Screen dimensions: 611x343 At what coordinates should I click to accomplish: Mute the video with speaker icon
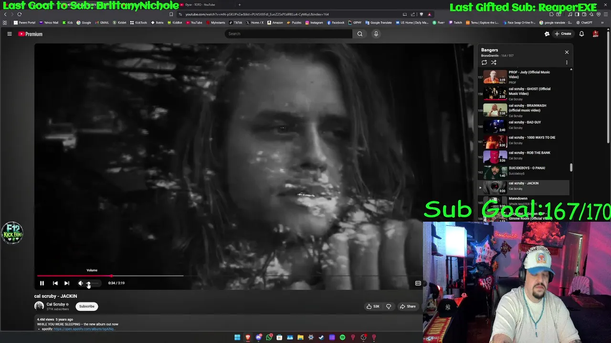[80, 283]
